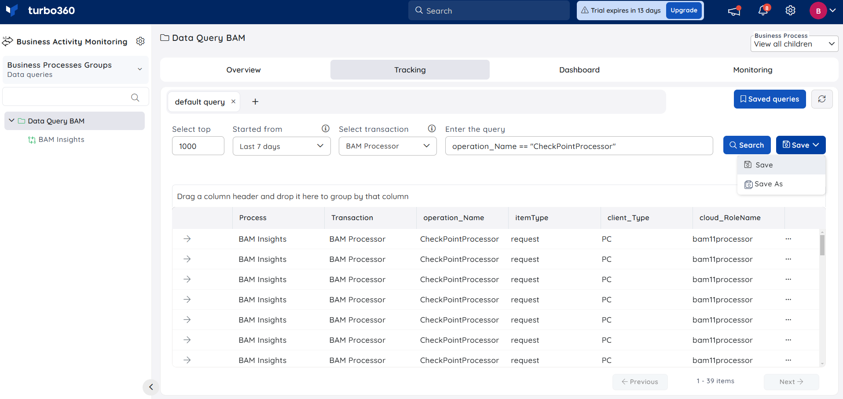The height and width of the screenshot is (399, 843).
Task: Switch to the Dashboard tab
Action: tap(579, 70)
